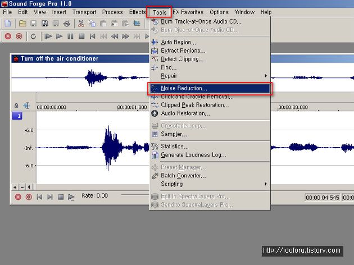Zoom in with plus button

tap(15, 187)
